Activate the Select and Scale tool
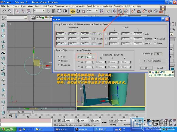This screenshot has height=132, width=177. click(x=84, y=11)
